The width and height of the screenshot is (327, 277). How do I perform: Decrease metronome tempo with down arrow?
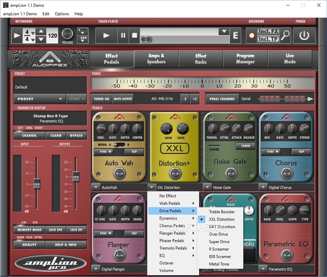click(41, 39)
